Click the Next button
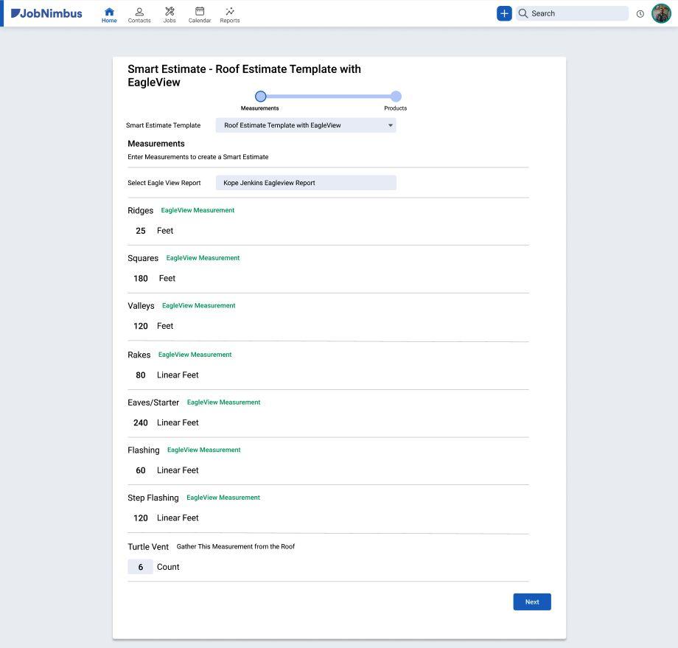 (532, 602)
